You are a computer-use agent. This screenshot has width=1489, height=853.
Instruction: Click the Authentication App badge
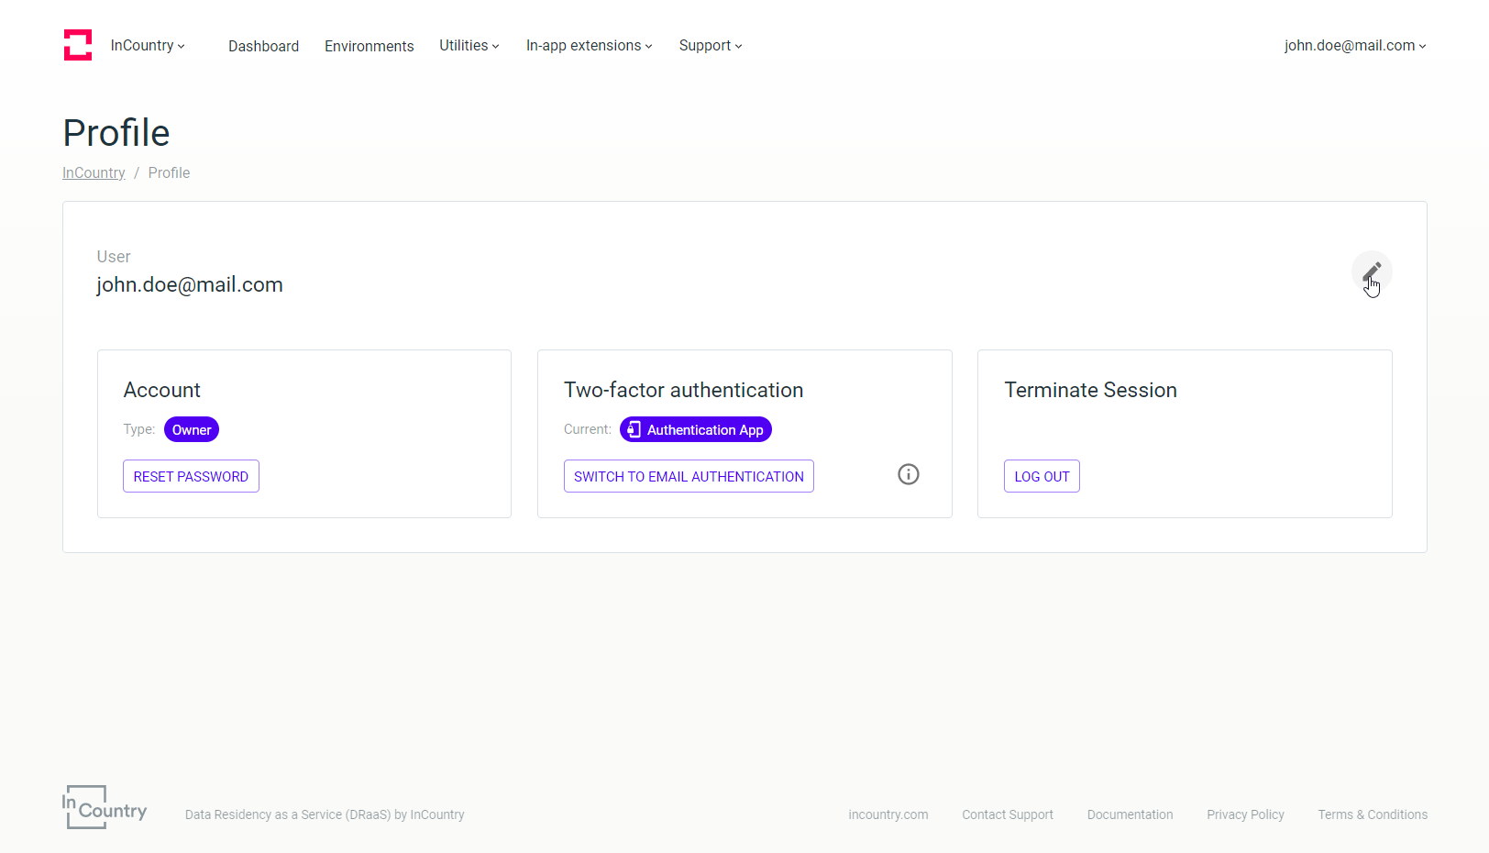(x=696, y=429)
